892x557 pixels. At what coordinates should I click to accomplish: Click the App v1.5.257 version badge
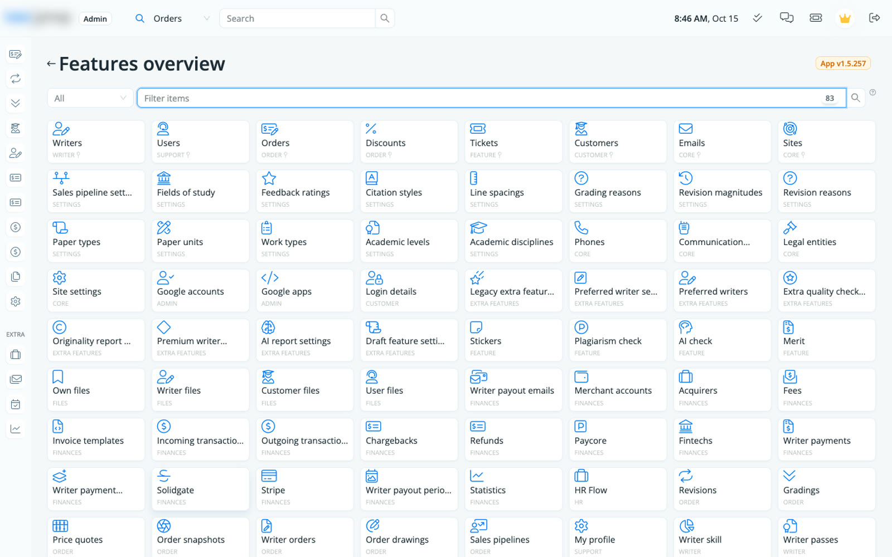tap(843, 63)
